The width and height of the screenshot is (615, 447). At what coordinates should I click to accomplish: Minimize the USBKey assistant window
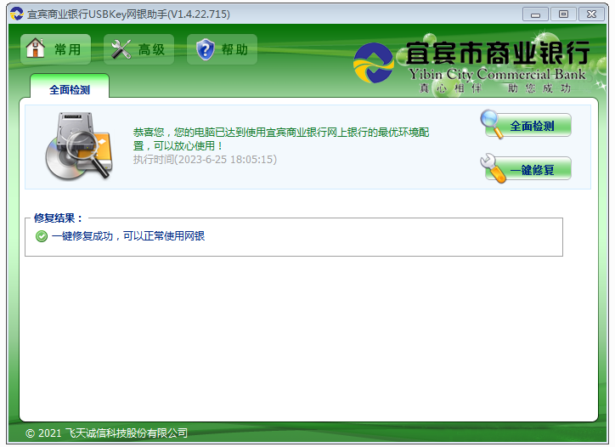point(534,14)
